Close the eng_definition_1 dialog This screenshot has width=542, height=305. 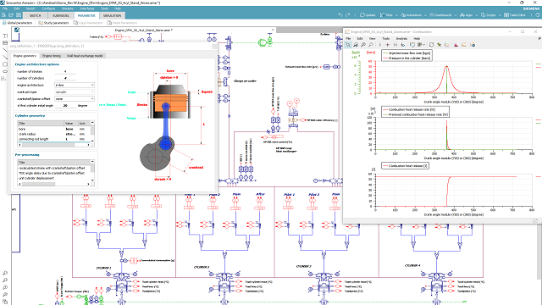tap(214, 46)
